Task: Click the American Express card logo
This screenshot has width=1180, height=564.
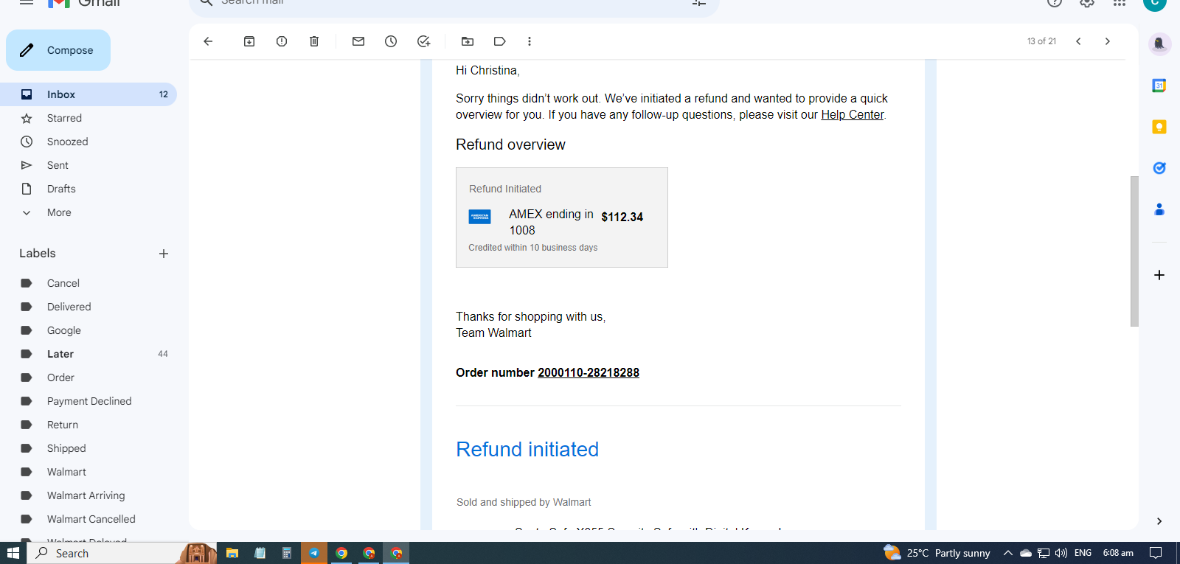Action: (480, 217)
